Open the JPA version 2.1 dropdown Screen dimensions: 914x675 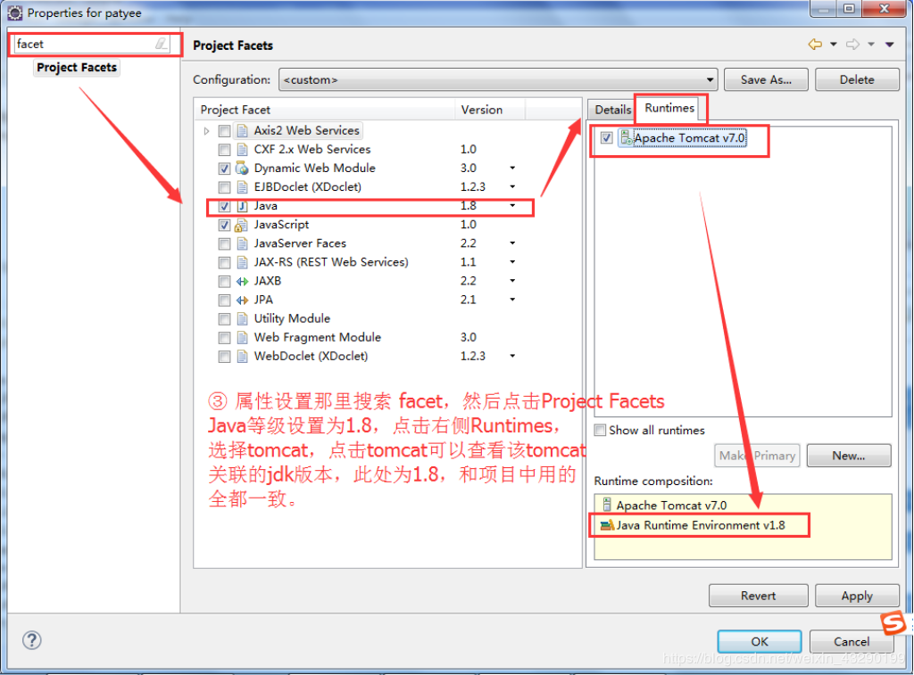[x=512, y=300]
